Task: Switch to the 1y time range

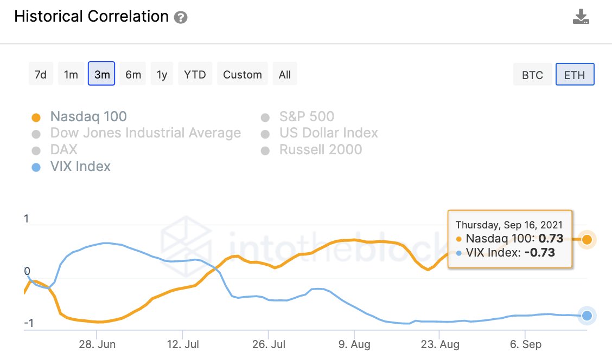Action: coord(162,75)
